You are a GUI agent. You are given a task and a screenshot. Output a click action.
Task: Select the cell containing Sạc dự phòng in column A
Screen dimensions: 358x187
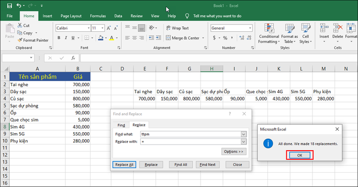click(37, 106)
